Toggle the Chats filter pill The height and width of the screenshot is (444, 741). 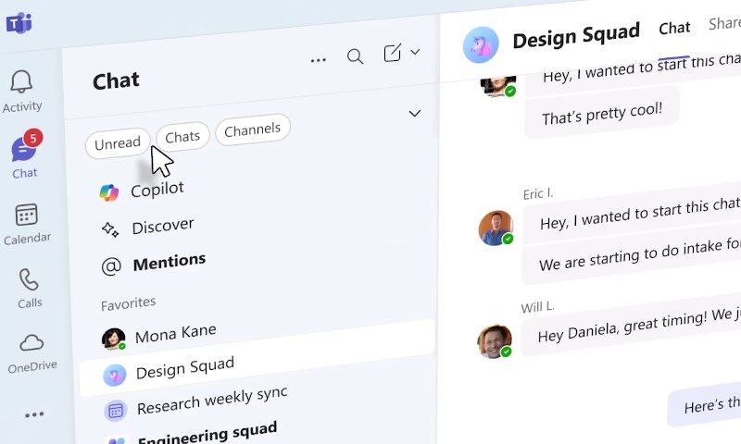[x=182, y=137]
